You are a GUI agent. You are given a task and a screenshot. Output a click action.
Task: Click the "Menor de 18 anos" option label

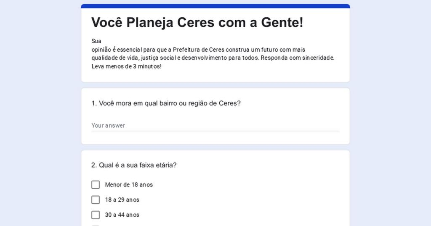(129, 185)
